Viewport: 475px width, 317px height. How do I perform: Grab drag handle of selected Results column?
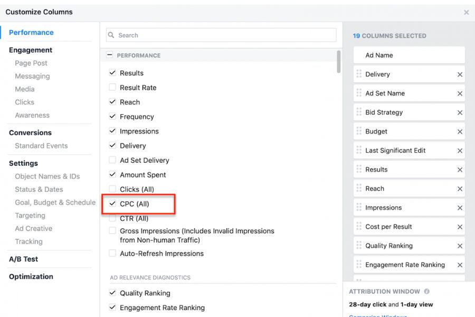(359, 169)
